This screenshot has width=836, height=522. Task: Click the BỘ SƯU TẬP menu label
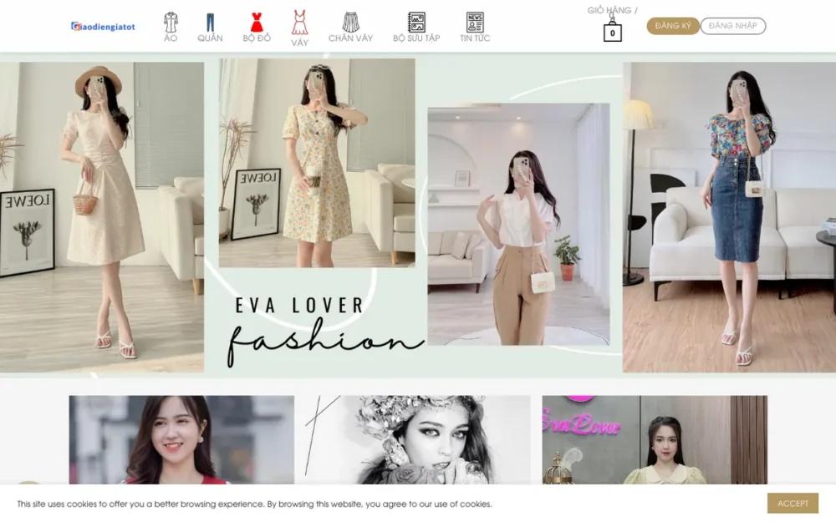click(x=416, y=38)
